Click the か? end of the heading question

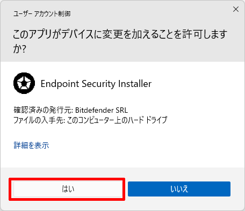coord(20,49)
